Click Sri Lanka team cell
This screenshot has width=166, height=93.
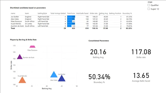pos(28,24)
